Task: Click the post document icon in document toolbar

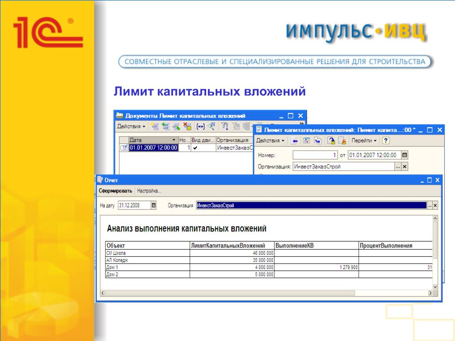Action: coord(331,141)
